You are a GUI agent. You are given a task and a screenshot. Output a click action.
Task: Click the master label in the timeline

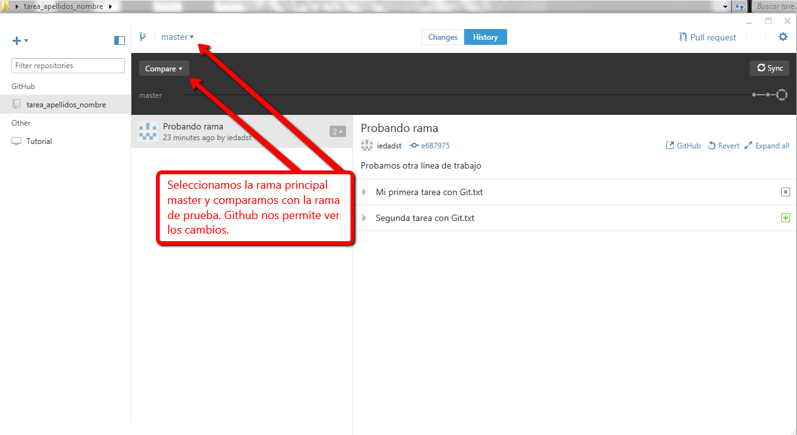pos(150,95)
